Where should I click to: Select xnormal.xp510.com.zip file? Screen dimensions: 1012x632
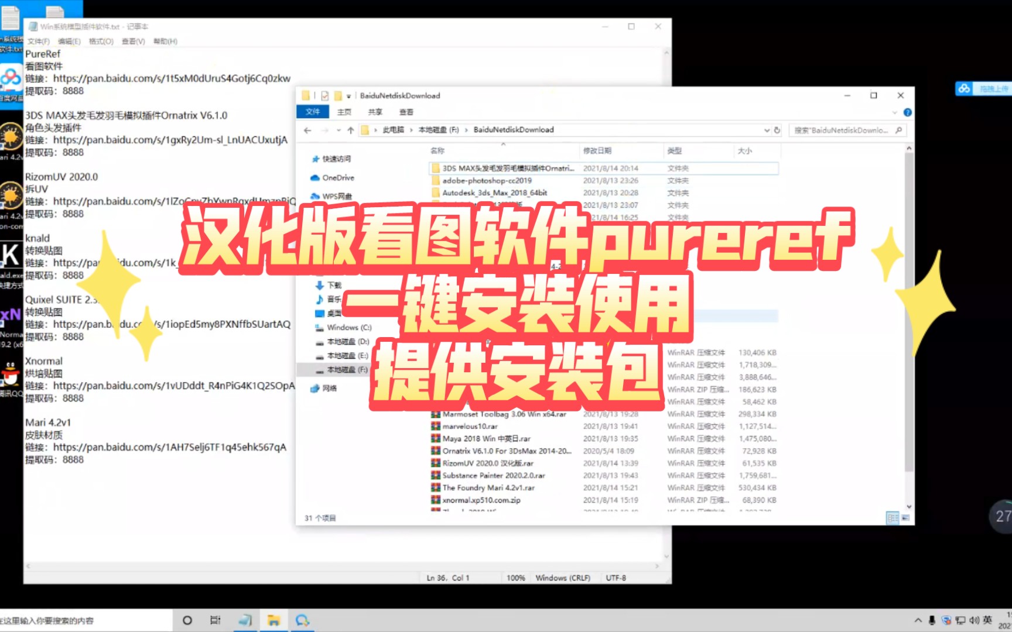click(x=481, y=500)
